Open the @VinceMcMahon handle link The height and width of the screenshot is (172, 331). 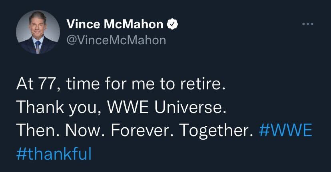coord(115,40)
